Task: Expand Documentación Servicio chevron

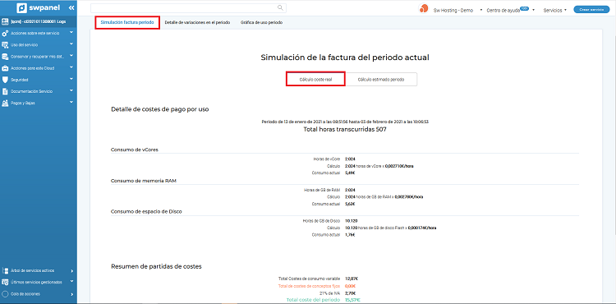Action: pyautogui.click(x=71, y=90)
